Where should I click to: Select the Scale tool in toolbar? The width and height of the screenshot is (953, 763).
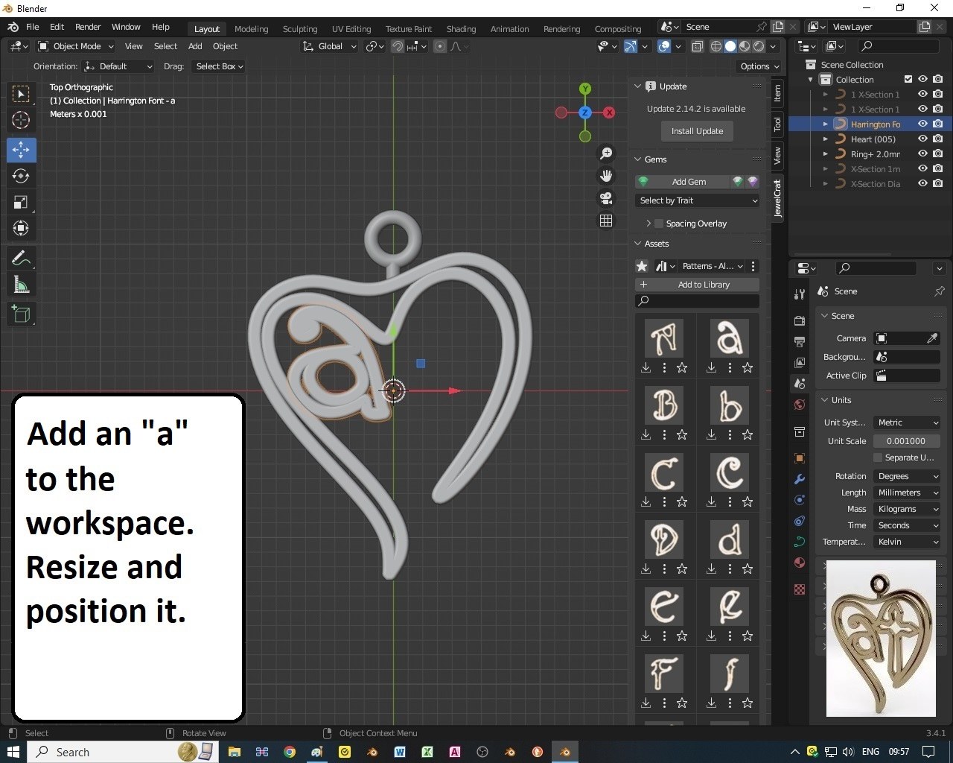[21, 203]
